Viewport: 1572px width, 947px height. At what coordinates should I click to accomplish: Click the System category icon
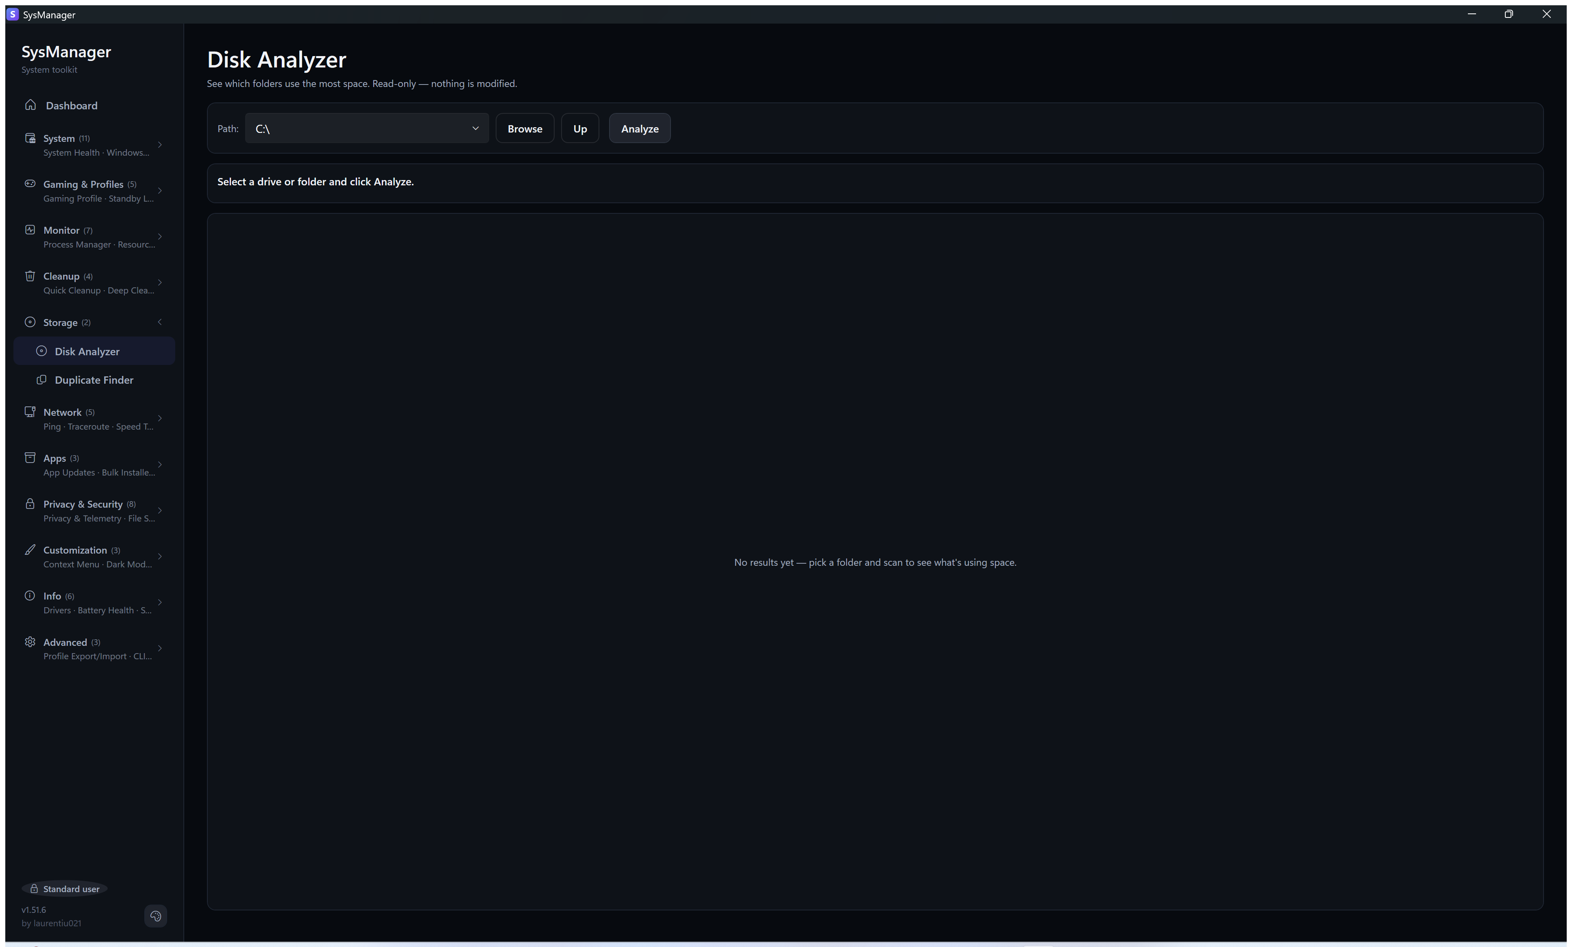click(x=30, y=138)
